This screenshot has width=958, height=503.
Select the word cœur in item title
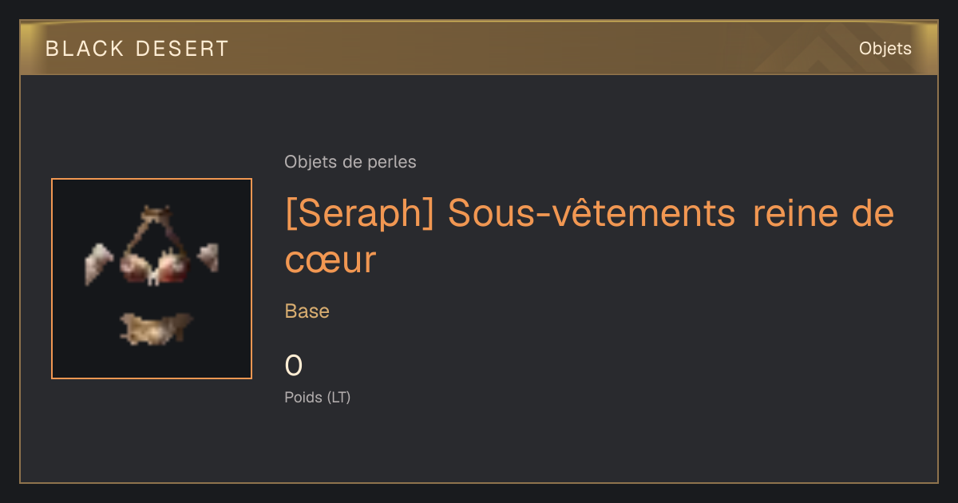coord(330,260)
